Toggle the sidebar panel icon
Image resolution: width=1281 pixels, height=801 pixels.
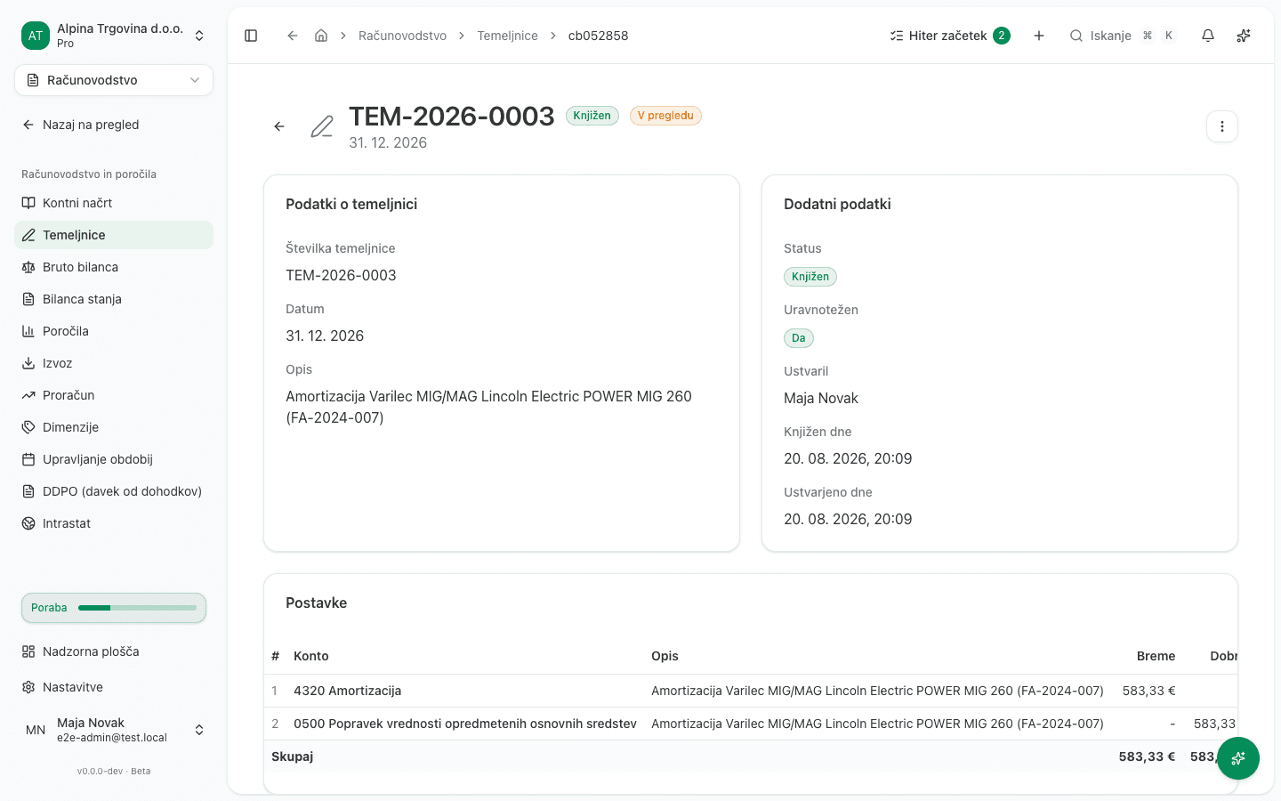(251, 36)
